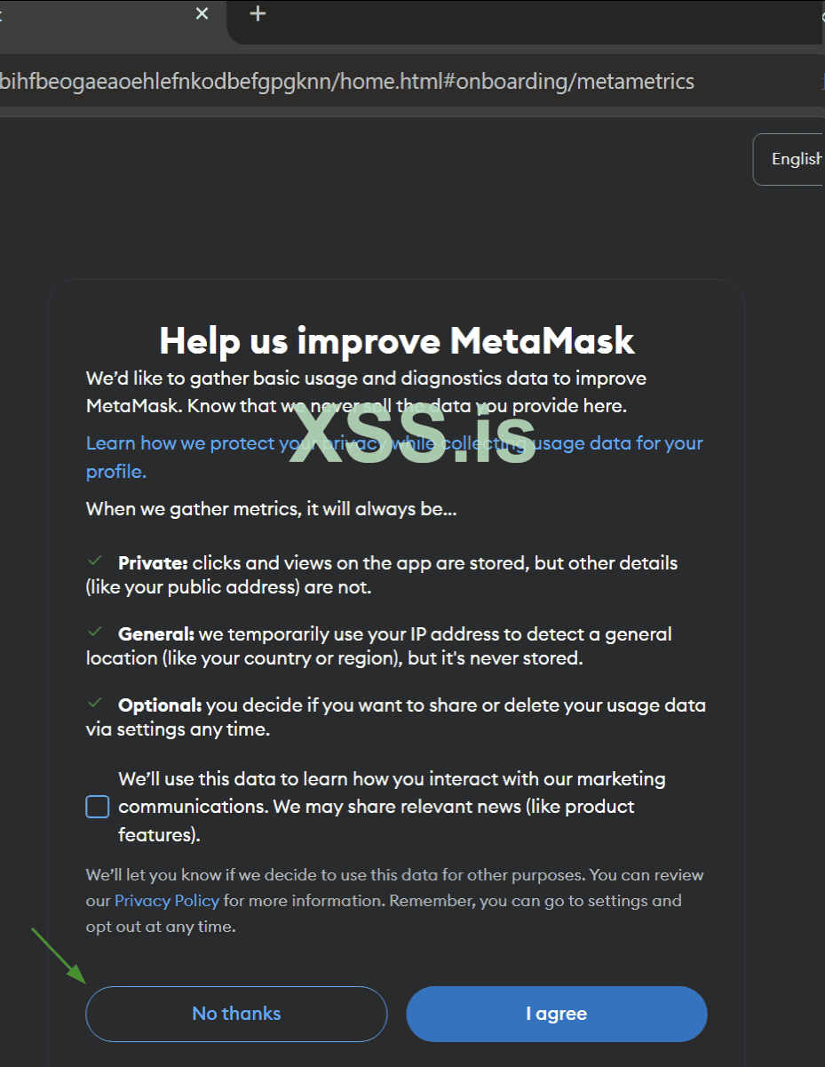
Task: Open a new tab with the plus icon
Action: click(x=258, y=14)
